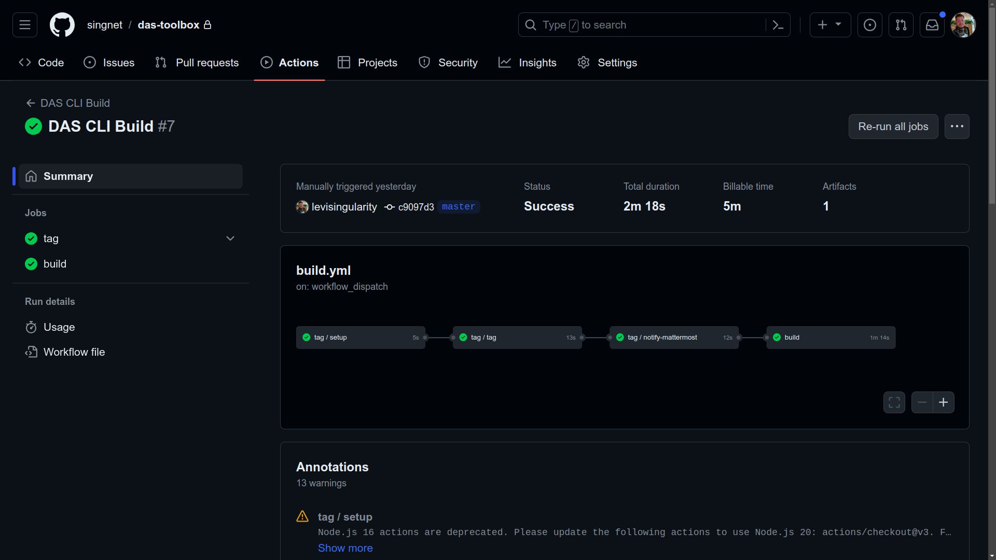Click the build job success icon
The width and height of the screenshot is (996, 560).
pos(31,264)
